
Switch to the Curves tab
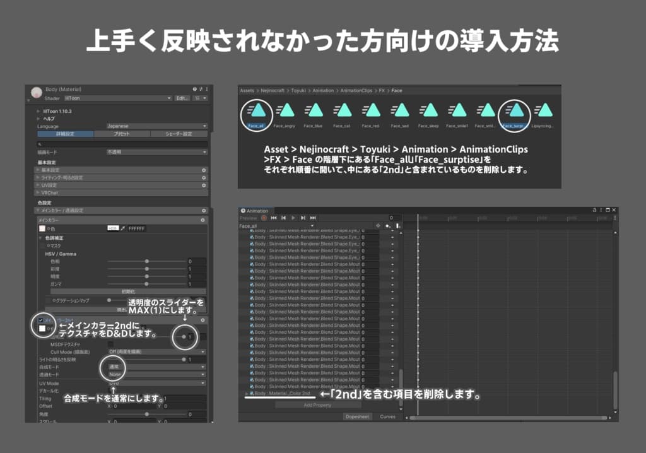[387, 416]
